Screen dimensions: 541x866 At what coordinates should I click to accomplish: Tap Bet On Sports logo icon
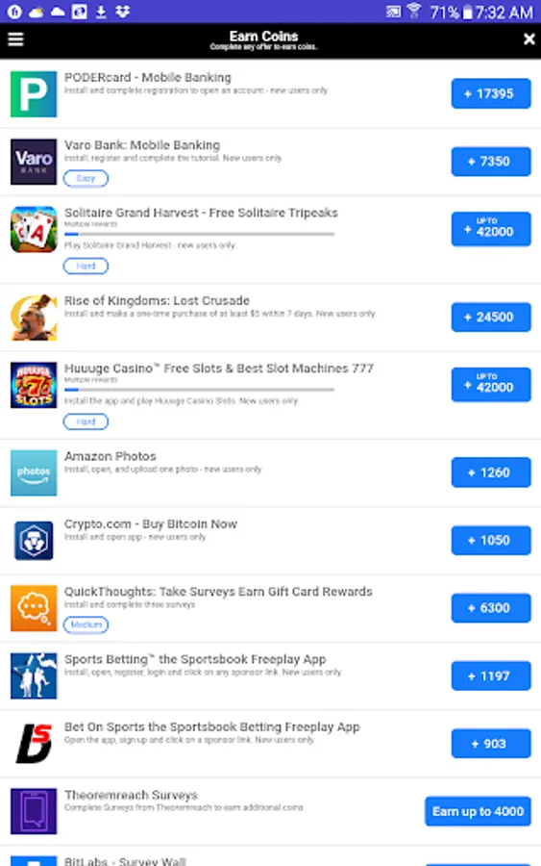pyautogui.click(x=34, y=744)
